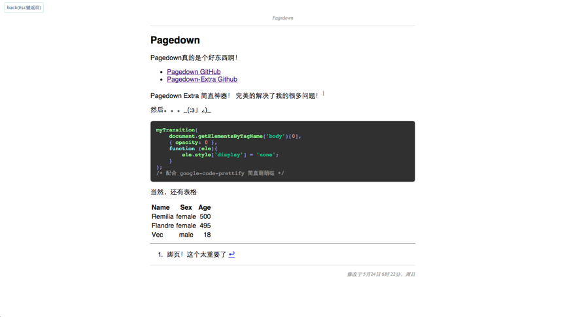Image resolution: width=565 pixels, height=317 pixels.
Task: Click the '当然，还有表格' paragraph
Action: 174,192
